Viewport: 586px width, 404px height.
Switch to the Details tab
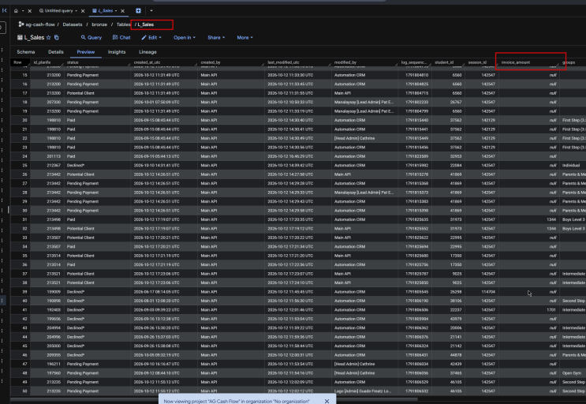pyautogui.click(x=56, y=52)
